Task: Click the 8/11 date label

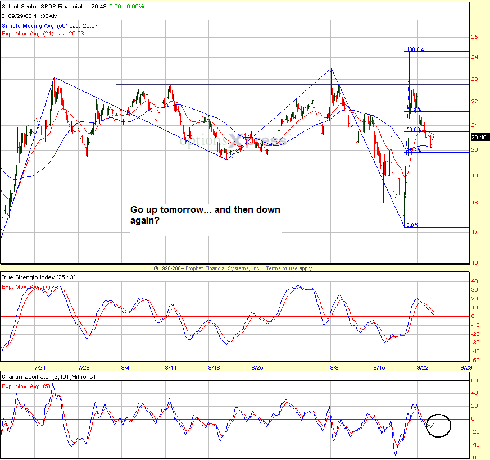Action: (171, 367)
